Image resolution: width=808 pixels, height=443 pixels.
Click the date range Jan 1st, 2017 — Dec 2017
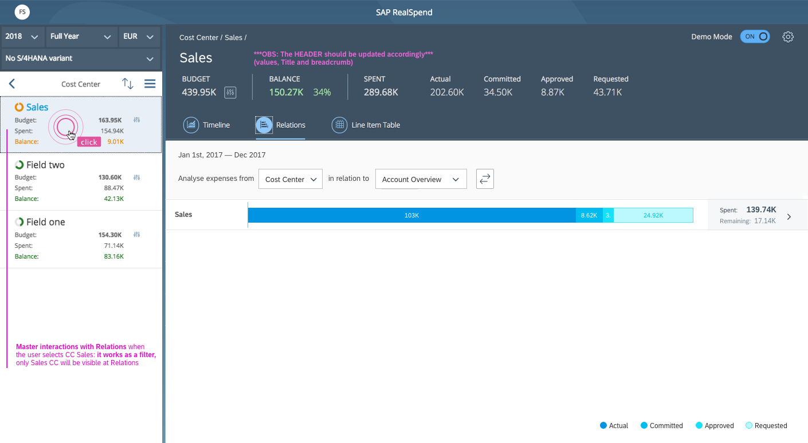click(x=222, y=155)
